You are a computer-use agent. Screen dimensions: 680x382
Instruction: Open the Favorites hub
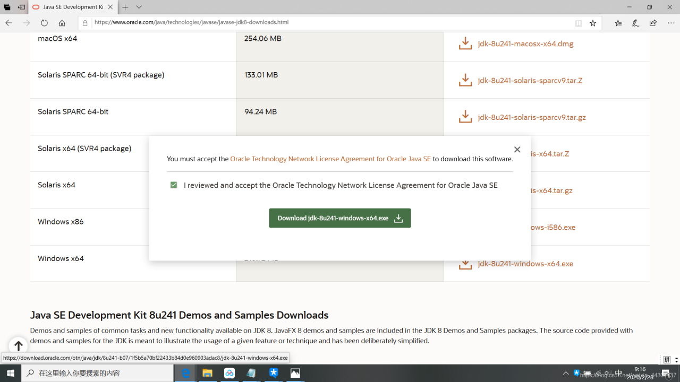click(x=618, y=23)
